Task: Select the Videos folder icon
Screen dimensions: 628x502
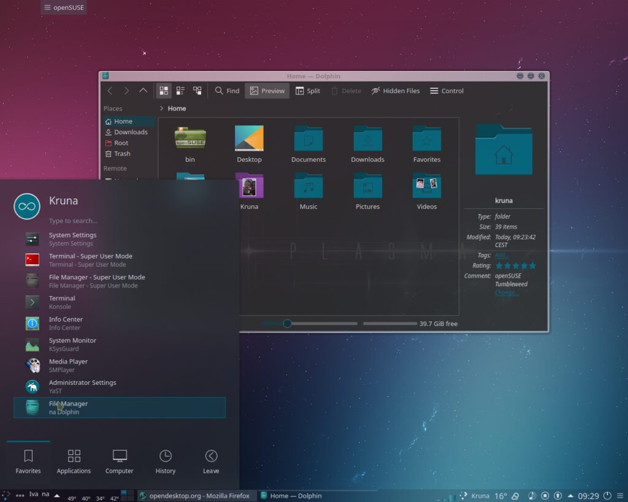Action: tap(427, 186)
